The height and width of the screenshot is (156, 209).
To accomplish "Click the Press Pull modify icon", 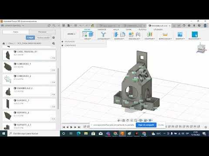I will pos(116,34).
